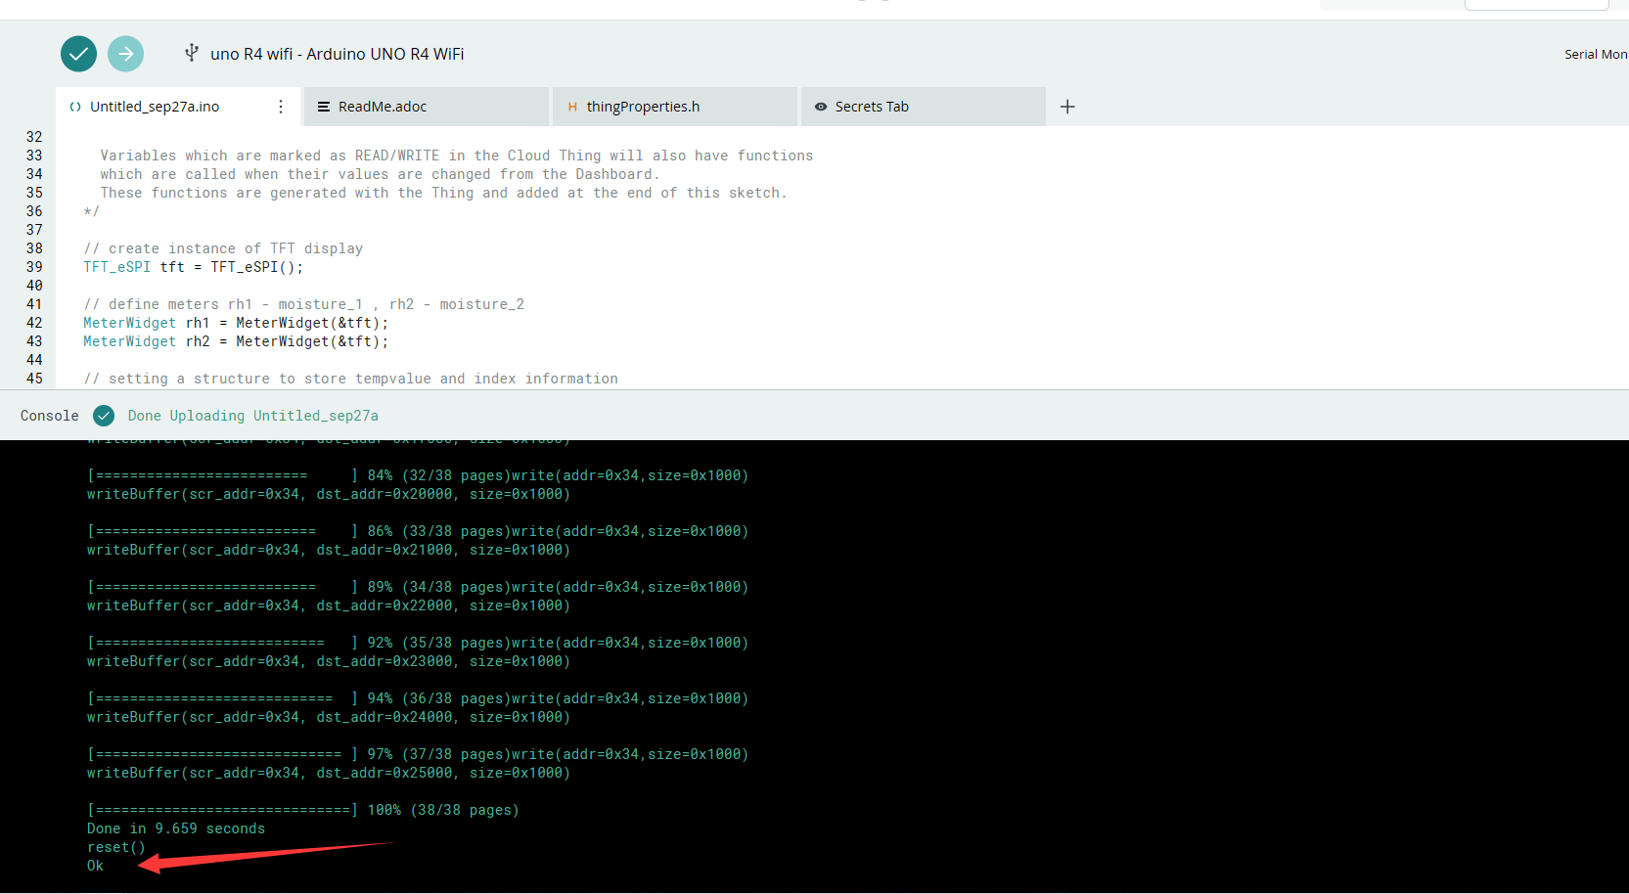Click console progress line '92% (35/38 pages)'

pos(418,643)
